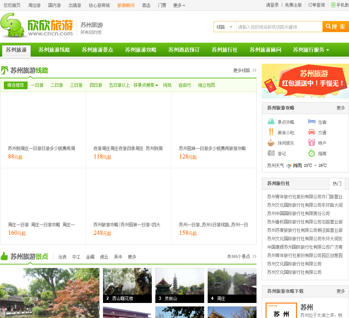Open the camera icon for 游记
The image size is (349, 318).
271,153
